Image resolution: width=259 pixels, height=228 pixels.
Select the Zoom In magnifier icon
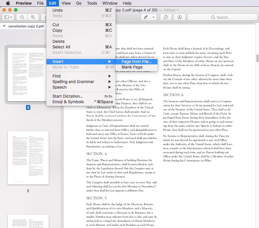tap(33, 17)
